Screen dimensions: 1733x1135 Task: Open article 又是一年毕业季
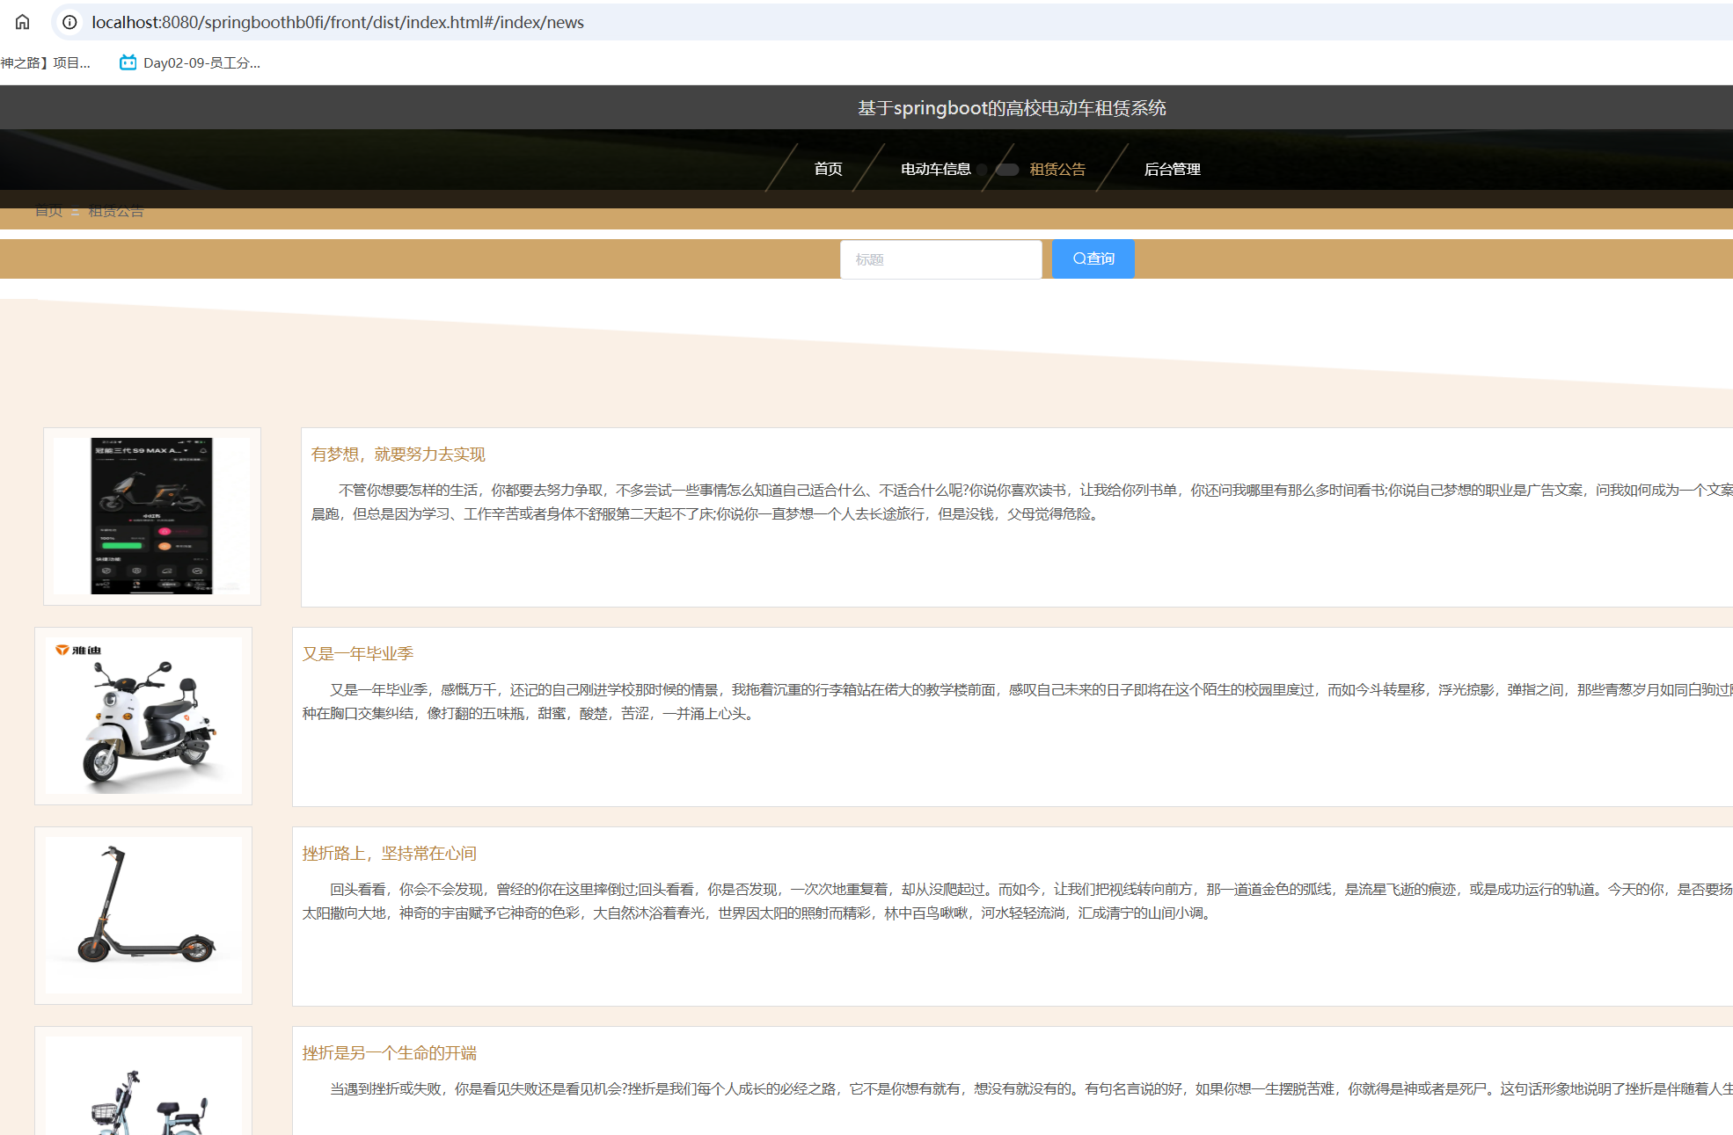[357, 654]
